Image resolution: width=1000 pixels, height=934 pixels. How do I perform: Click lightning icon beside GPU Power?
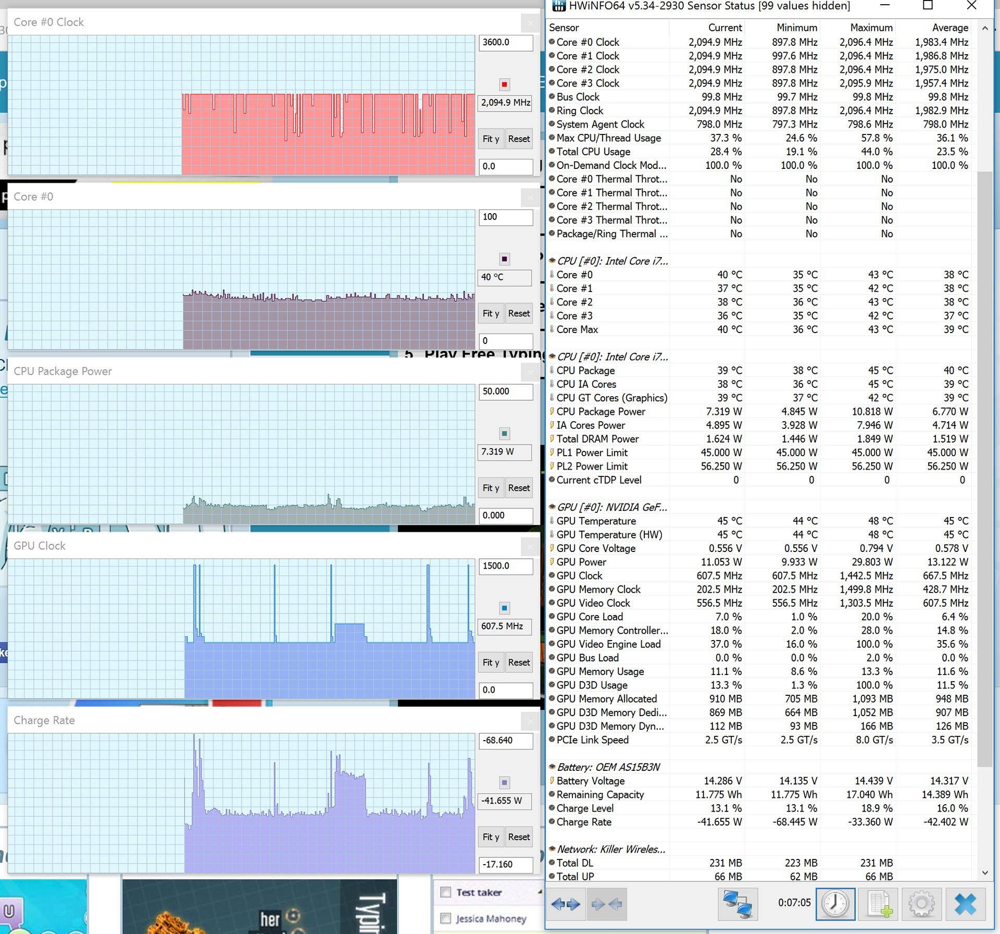(552, 562)
